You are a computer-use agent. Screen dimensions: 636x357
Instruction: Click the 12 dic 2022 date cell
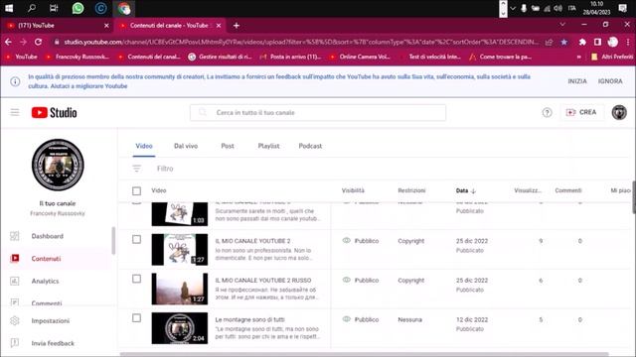click(472, 319)
